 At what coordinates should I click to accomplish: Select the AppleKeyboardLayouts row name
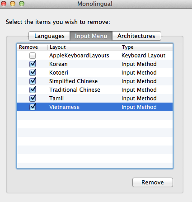[79, 56]
